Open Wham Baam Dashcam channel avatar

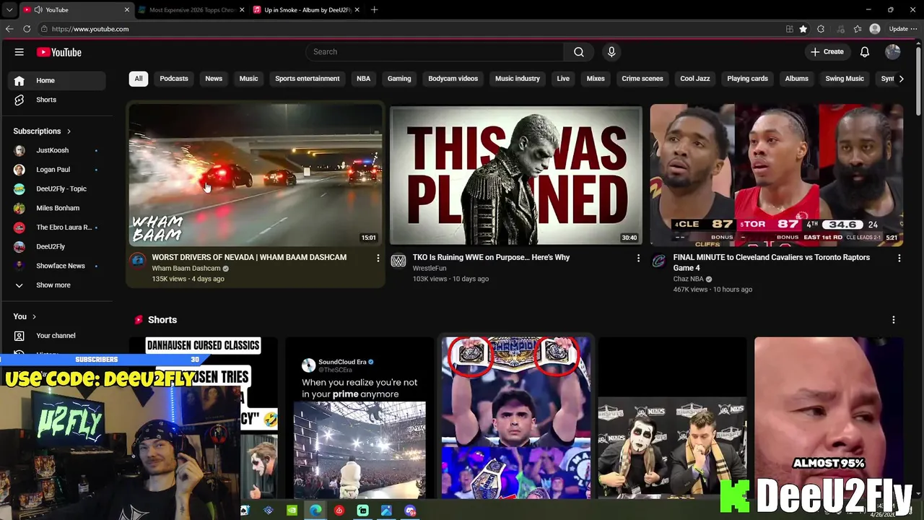(x=137, y=261)
